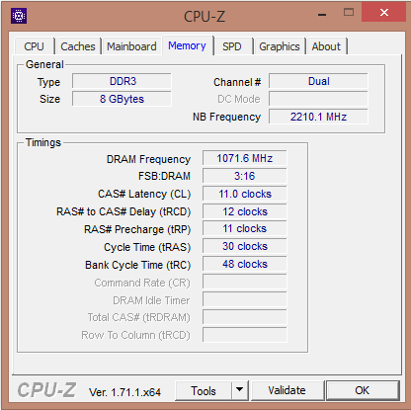Select the Mainboard tab
Viewport: 411px width, 410px height.
point(131,46)
